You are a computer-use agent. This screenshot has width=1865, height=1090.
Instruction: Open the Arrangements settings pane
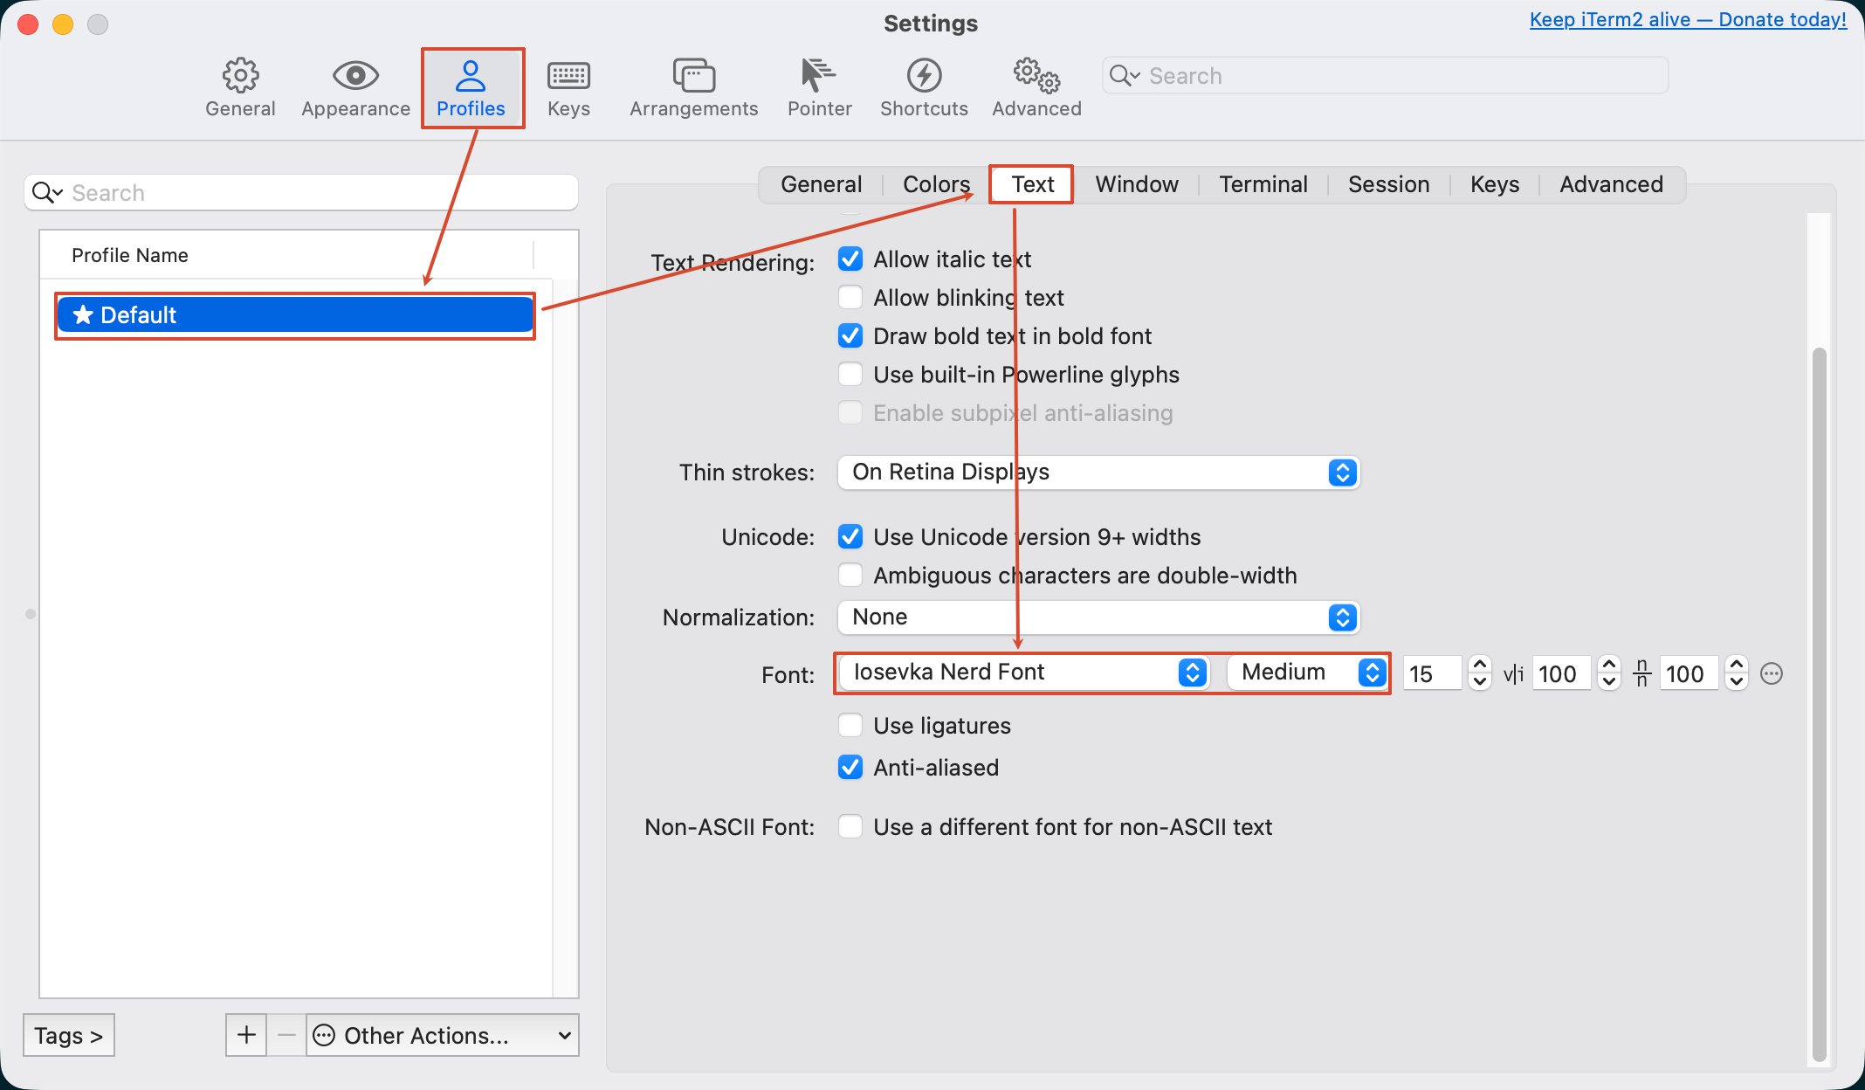693,87
